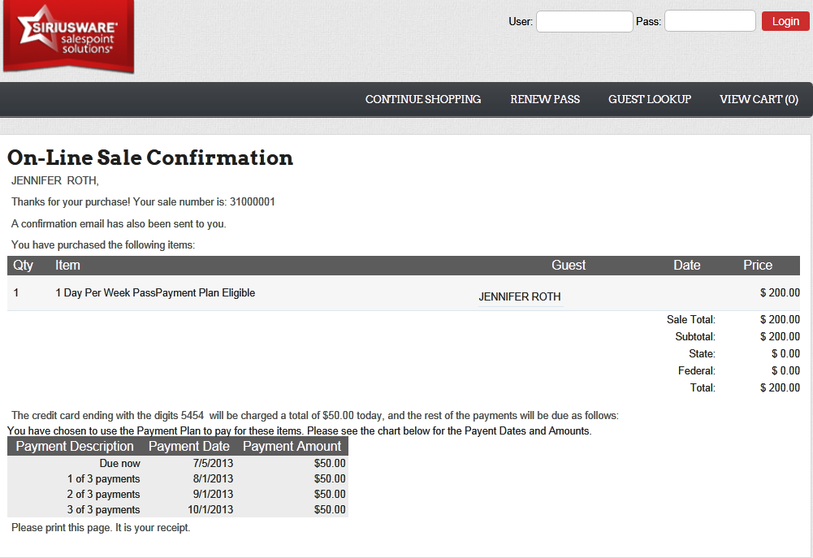Click the On-Line Sale Confirmation heading
This screenshot has width=813, height=558.
point(150,158)
